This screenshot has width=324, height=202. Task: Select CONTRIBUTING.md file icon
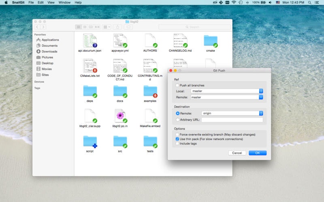pos(150,66)
